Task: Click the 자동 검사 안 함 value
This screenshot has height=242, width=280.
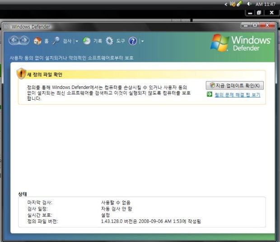Action: pyautogui.click(x=117, y=209)
